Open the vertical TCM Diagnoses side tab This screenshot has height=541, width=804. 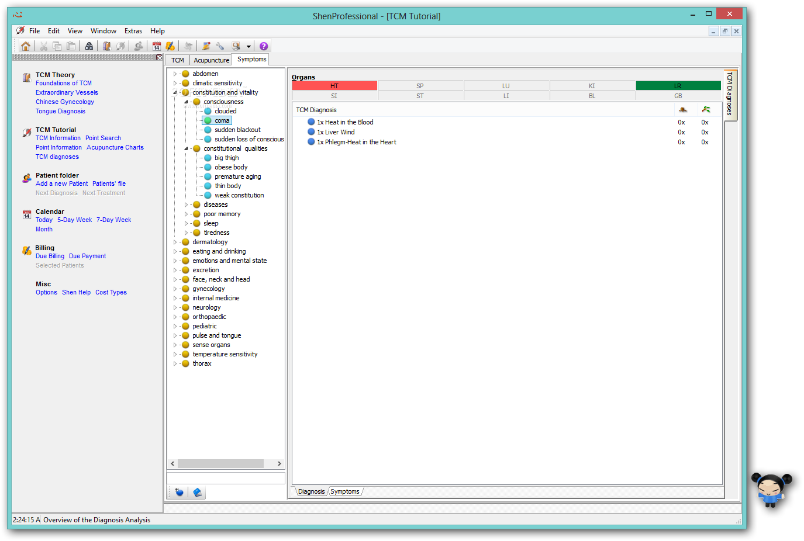730,94
